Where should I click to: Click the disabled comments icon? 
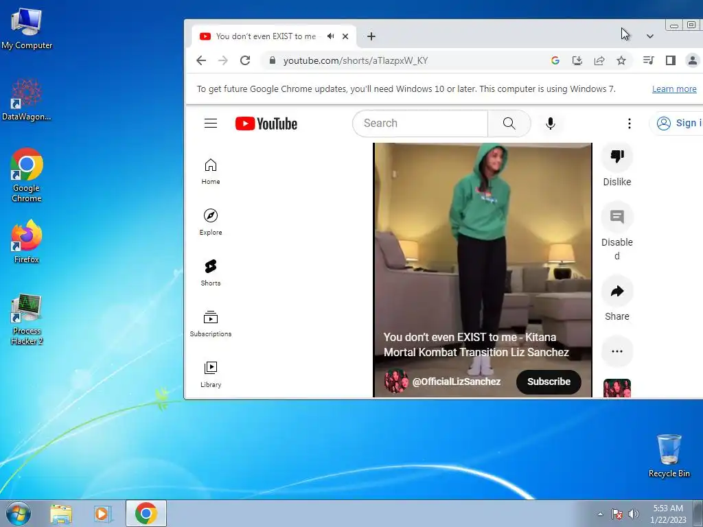[x=617, y=217]
